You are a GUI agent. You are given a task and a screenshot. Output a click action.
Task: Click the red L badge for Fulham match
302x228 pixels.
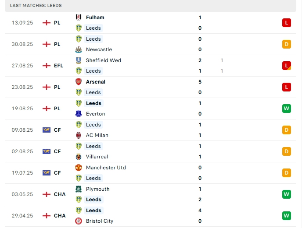tap(287, 23)
